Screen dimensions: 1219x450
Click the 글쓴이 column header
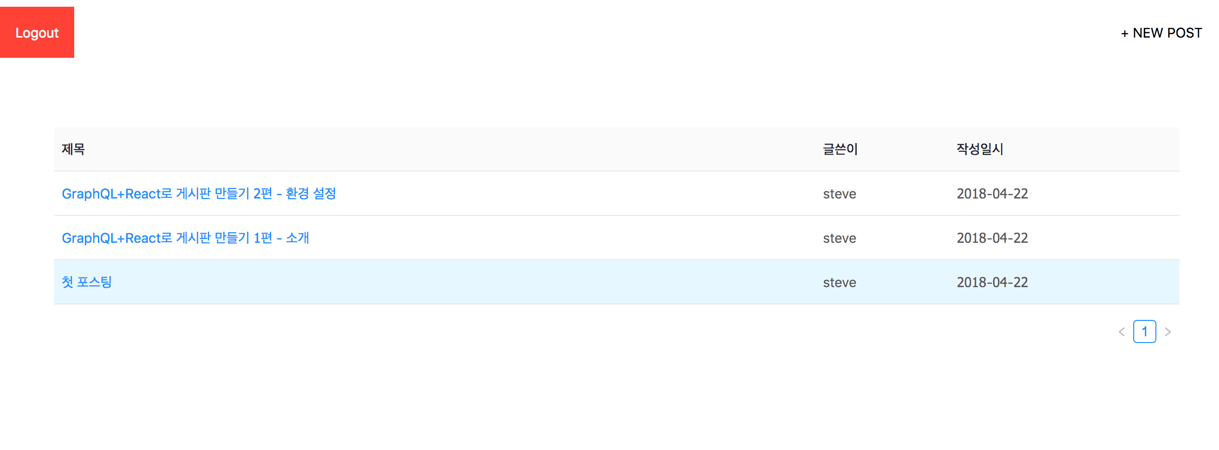pos(840,149)
